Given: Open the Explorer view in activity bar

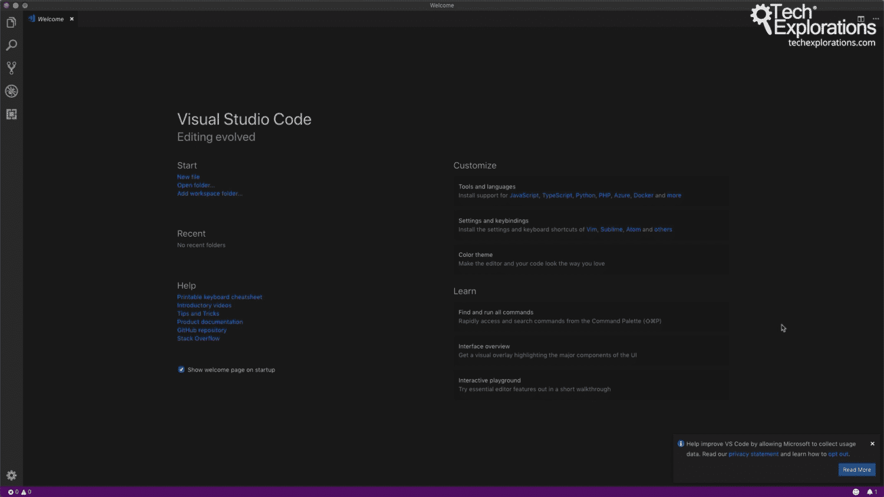Looking at the screenshot, I should [11, 23].
